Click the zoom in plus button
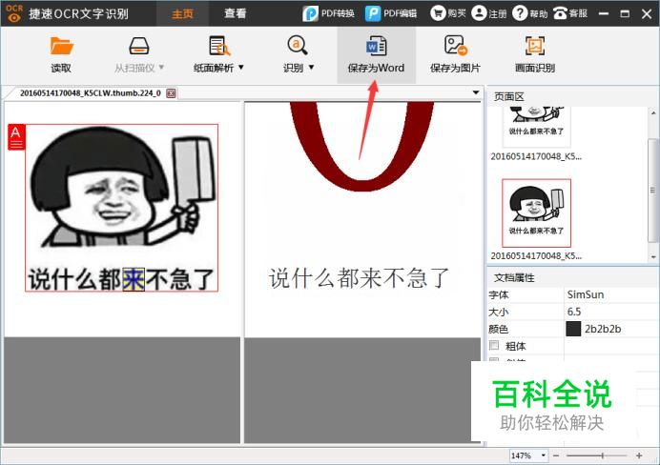The image size is (660, 465). (x=639, y=455)
